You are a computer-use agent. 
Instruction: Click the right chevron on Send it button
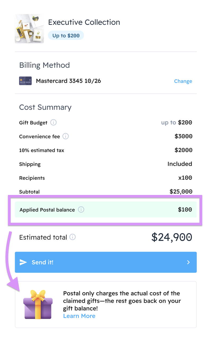coord(188,262)
